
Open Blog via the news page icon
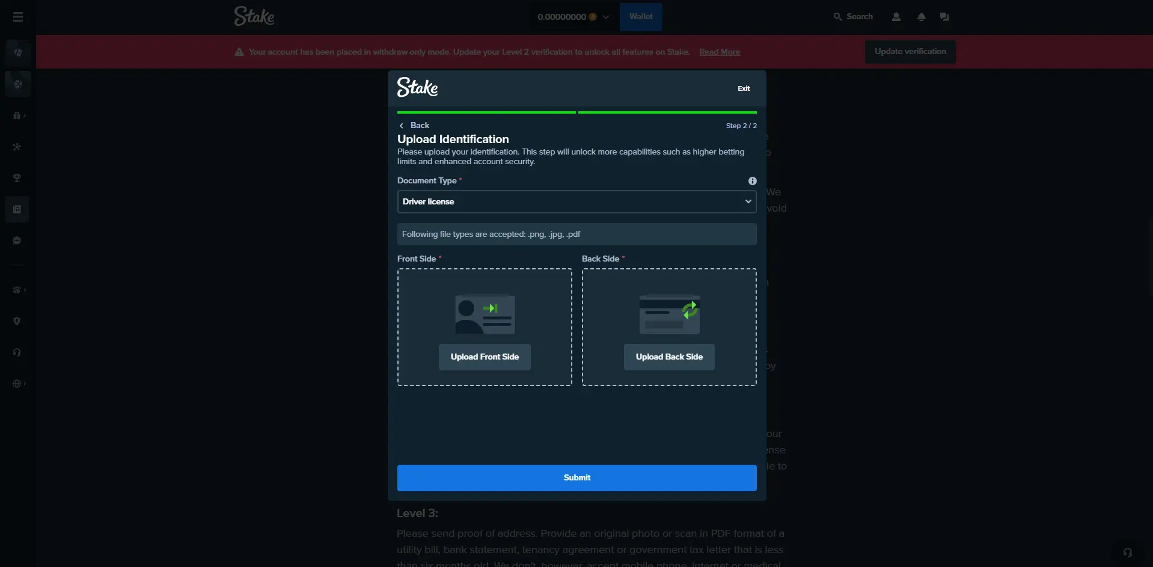pos(17,209)
